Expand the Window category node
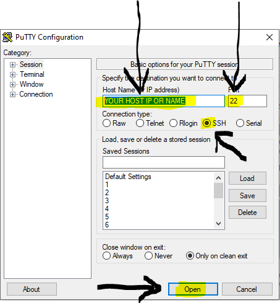Image resolution: width=280 pixels, height=303 pixels. [12, 84]
